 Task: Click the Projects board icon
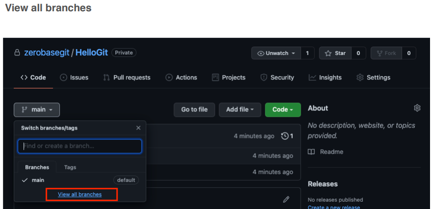pos(215,78)
